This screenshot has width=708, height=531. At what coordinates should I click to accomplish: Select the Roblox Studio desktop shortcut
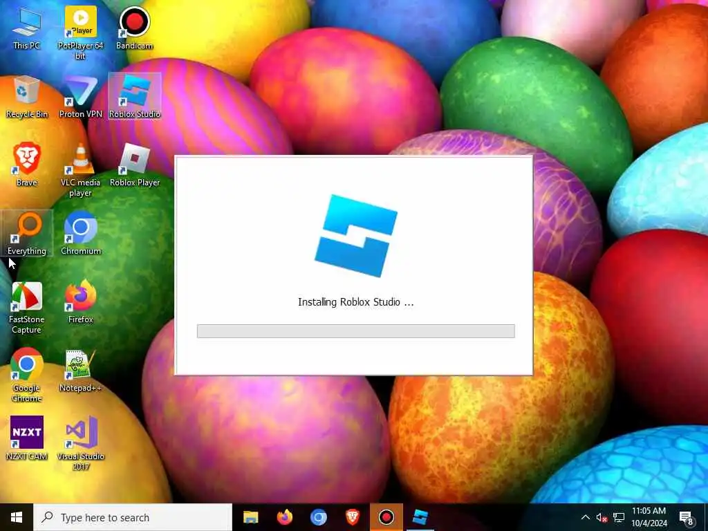pos(135,97)
